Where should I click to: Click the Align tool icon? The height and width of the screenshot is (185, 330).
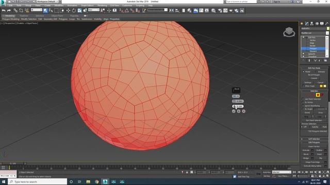177,10
